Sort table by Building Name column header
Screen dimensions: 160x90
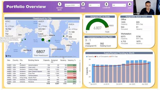pos(33,60)
